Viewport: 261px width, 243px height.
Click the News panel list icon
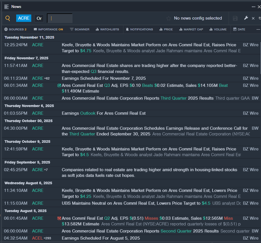7,7
